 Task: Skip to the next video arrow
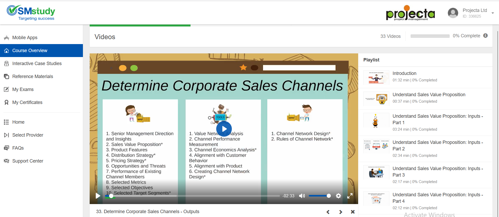tap(340, 212)
